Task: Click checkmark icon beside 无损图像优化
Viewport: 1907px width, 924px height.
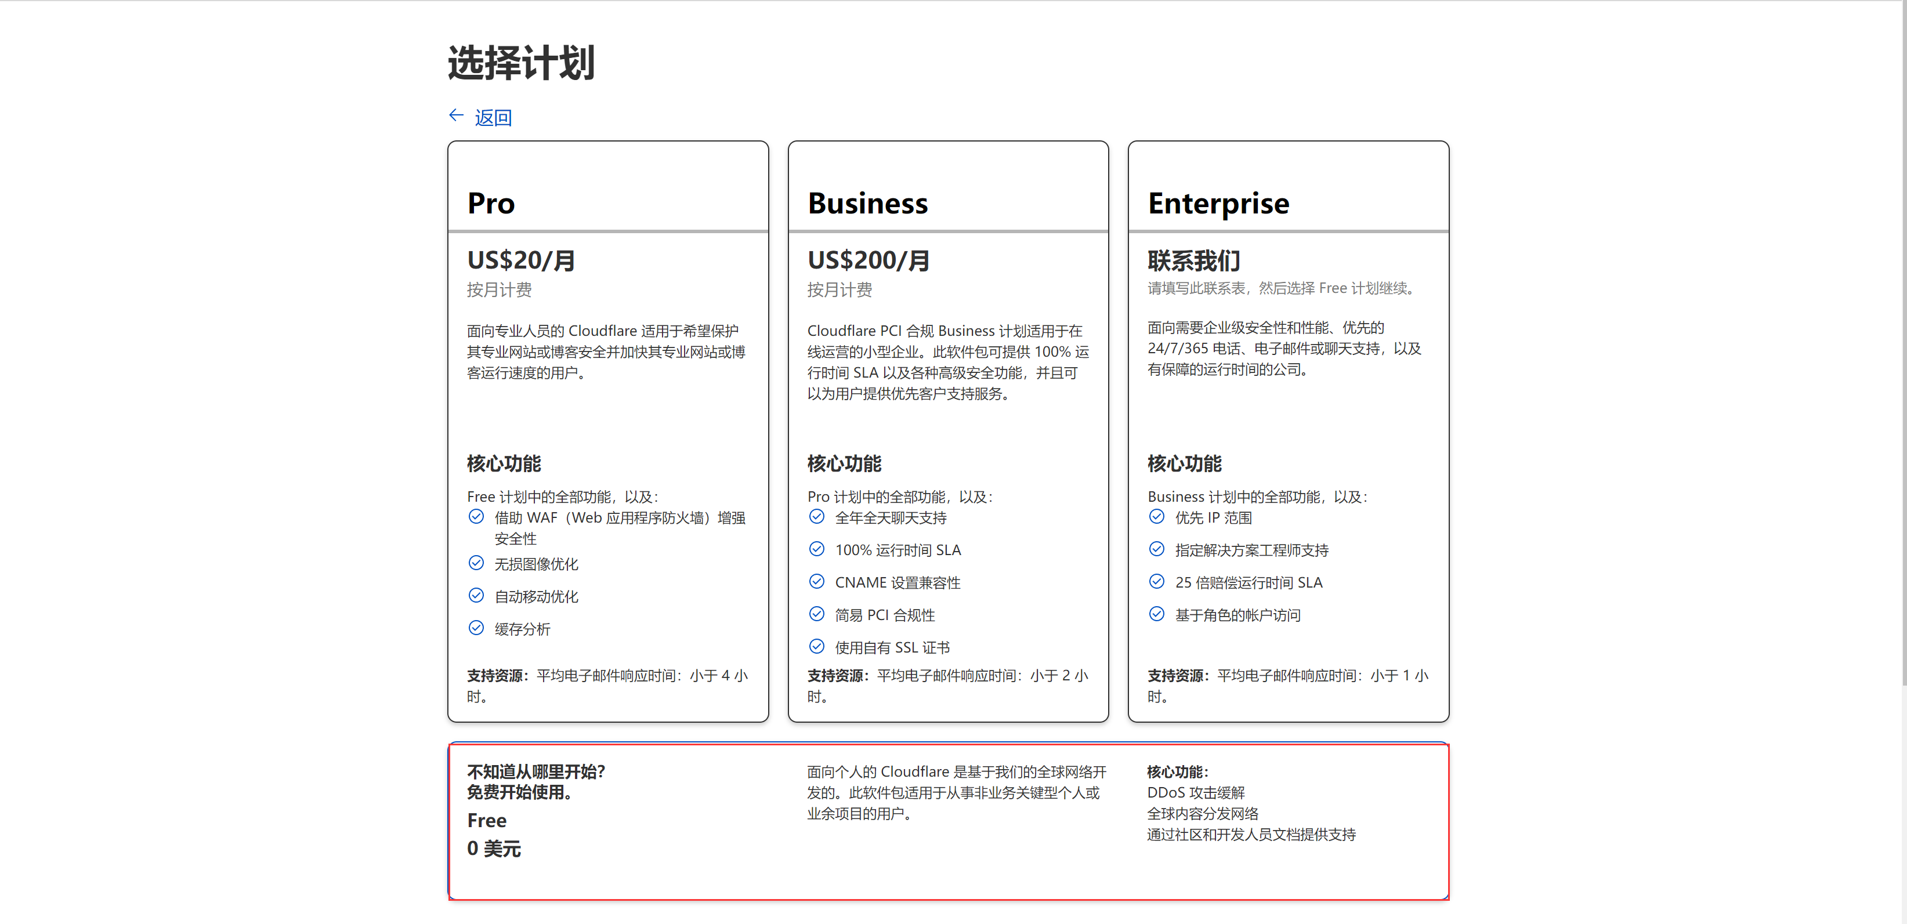Action: tap(476, 563)
